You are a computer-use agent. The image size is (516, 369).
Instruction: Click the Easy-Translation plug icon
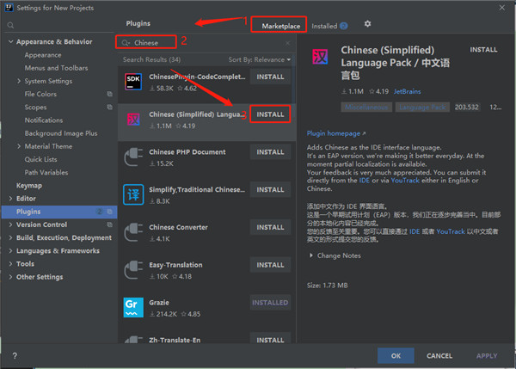pyautogui.click(x=133, y=270)
